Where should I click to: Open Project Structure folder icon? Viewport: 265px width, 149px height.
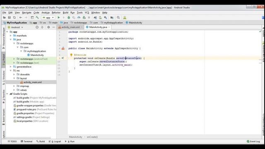pos(112,17)
